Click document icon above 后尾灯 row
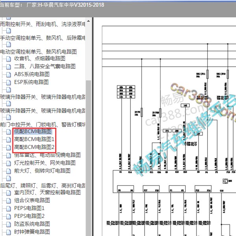This screenshot has width=236, height=236. tap(9, 178)
